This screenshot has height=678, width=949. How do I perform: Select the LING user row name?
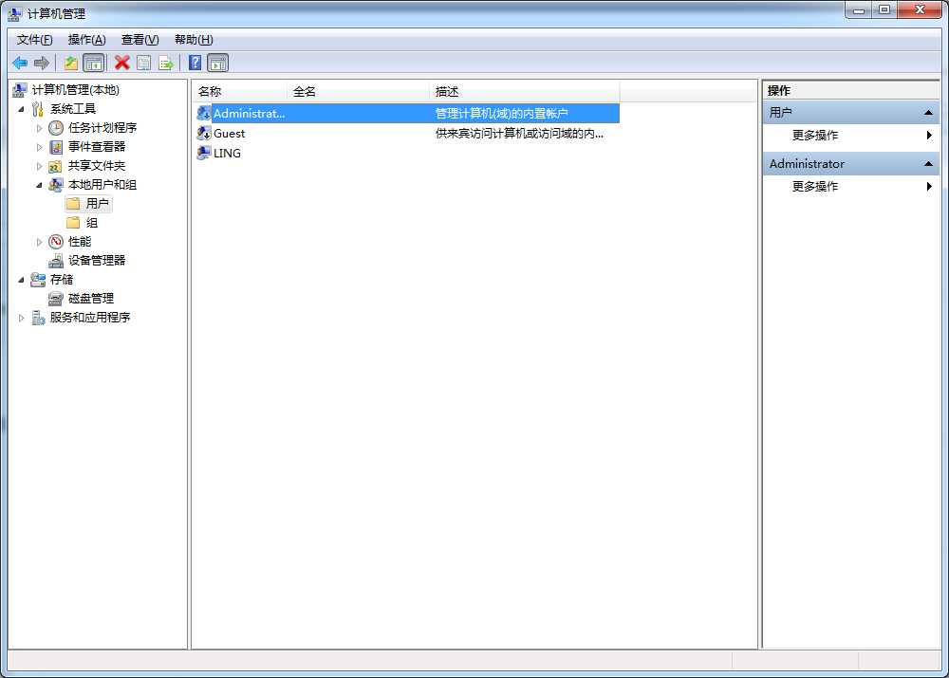point(227,153)
